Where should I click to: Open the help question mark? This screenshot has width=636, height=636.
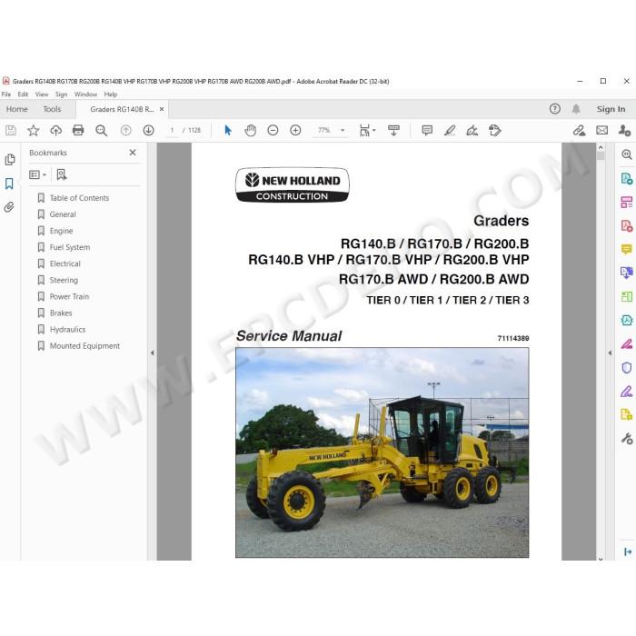click(554, 109)
